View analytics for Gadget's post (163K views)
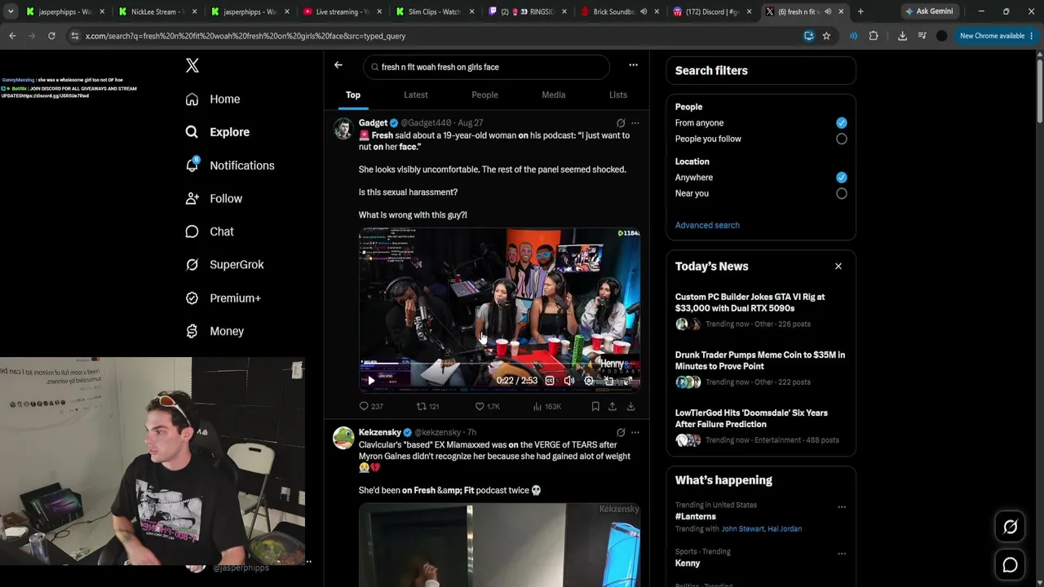 [546, 406]
